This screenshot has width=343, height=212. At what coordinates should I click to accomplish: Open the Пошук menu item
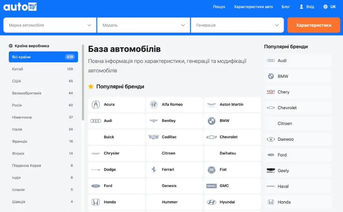pos(219,7)
